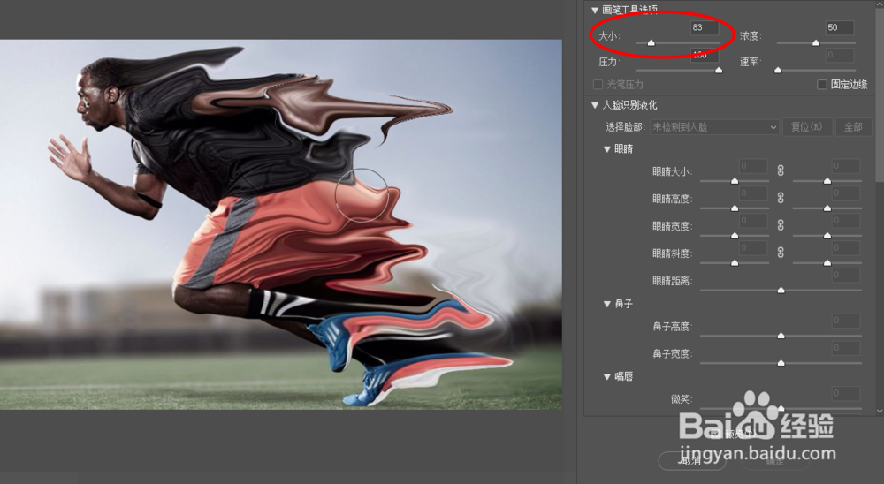Image resolution: width=884 pixels, height=484 pixels.
Task: Click the 眼睛距离 value field
Action: pyautogui.click(x=846, y=276)
